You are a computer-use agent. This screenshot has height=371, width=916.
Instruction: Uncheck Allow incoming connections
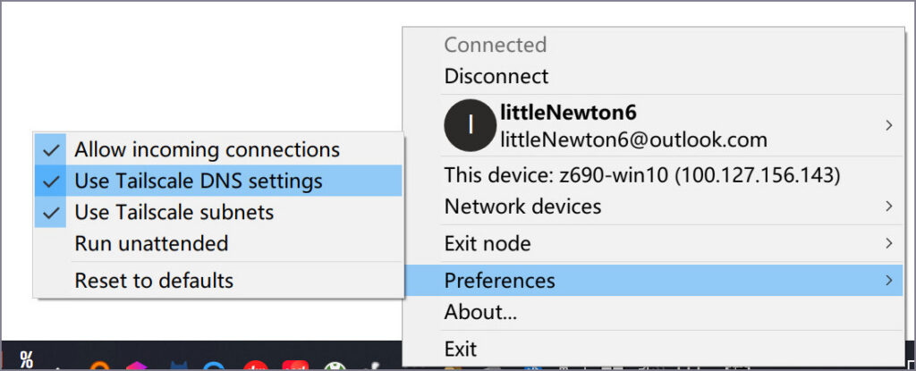[x=207, y=149]
